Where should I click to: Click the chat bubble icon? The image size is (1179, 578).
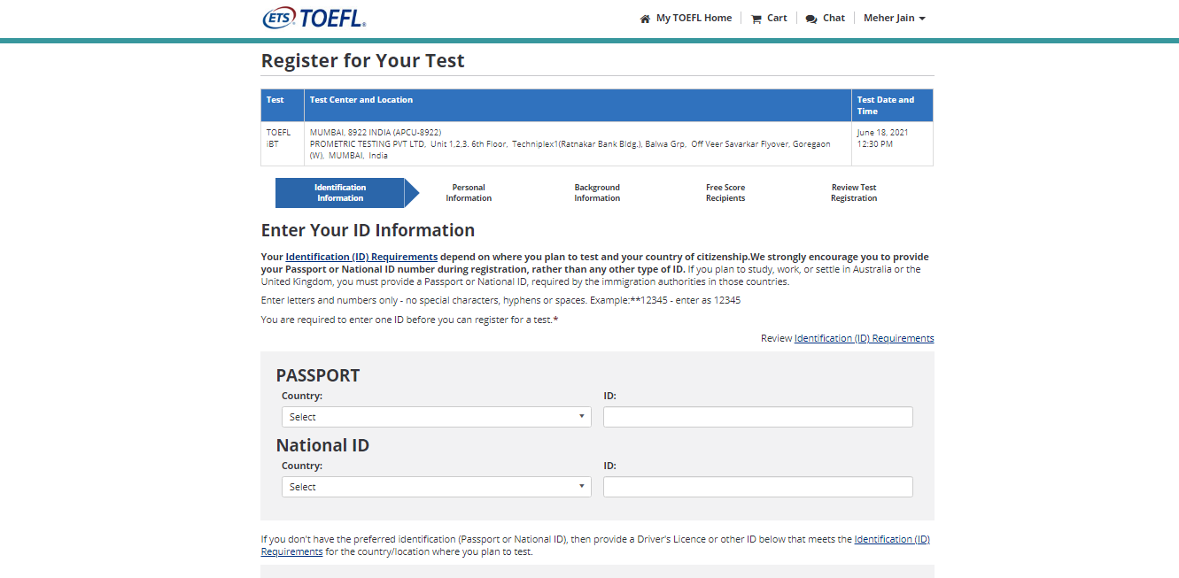tap(811, 19)
